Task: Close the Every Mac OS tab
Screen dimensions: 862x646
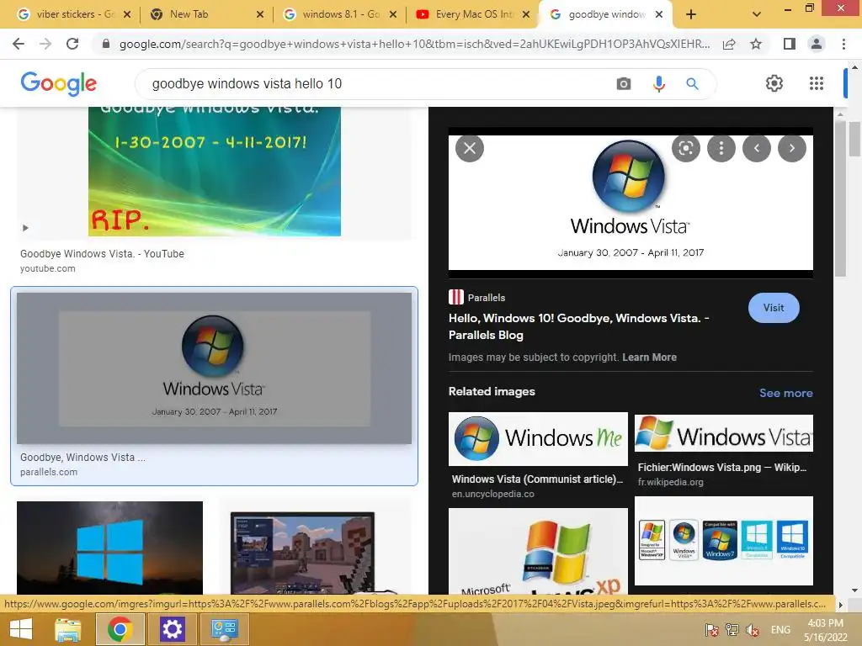Action: coord(526,14)
